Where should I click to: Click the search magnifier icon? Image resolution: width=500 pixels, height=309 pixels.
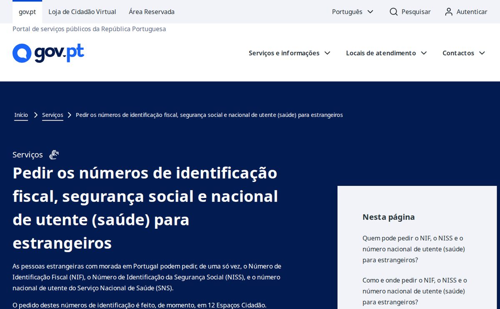[393, 12]
